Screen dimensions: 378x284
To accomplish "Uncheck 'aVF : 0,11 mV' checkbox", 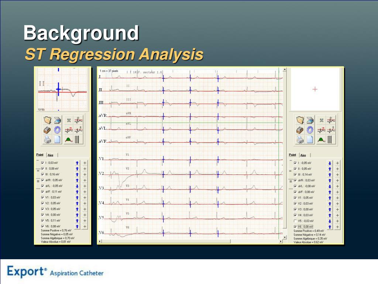I will tap(43, 192).
